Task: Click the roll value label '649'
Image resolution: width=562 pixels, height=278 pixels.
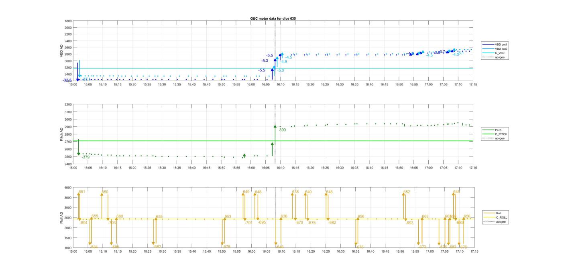Action: 246,192
